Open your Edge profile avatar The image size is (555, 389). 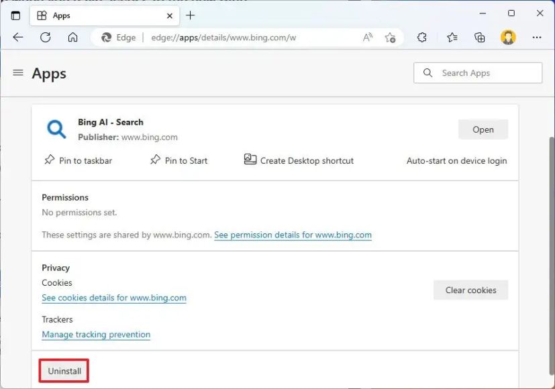click(508, 38)
